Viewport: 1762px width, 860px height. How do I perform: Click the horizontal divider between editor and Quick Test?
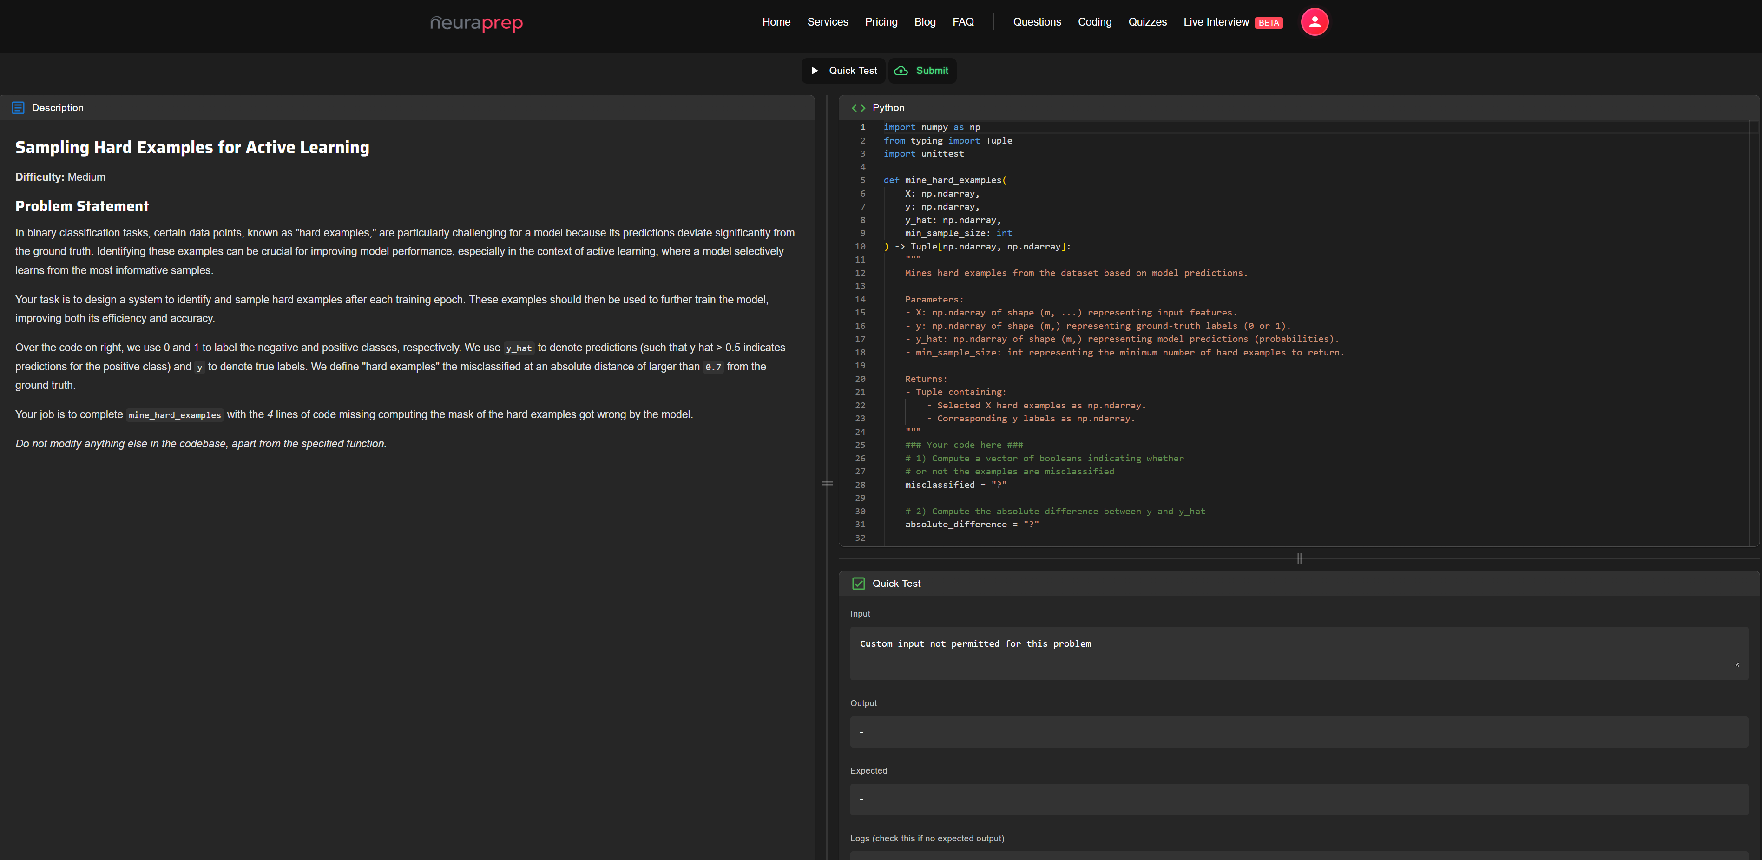(x=1299, y=558)
